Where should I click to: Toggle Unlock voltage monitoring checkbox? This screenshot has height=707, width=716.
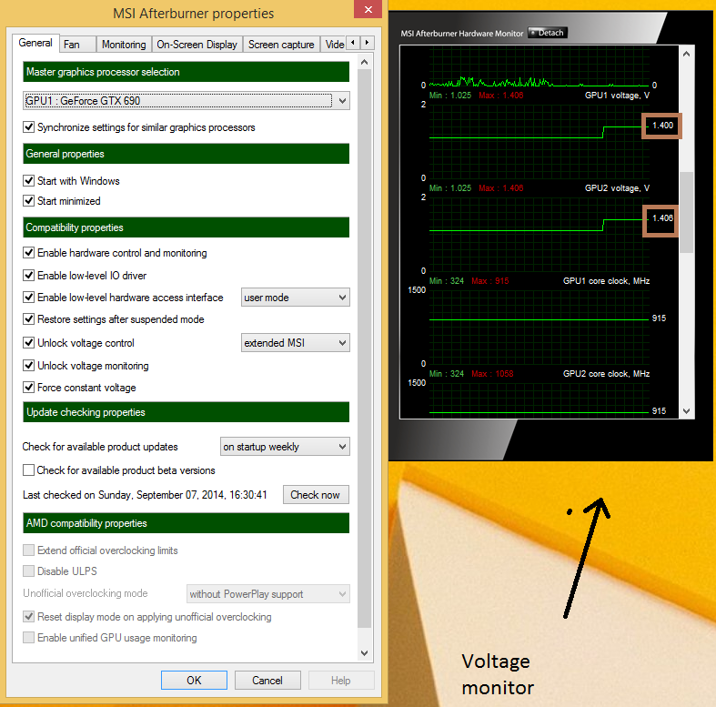[29, 366]
